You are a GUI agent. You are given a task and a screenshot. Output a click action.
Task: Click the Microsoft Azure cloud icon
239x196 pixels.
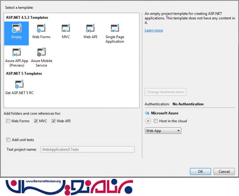(147, 113)
